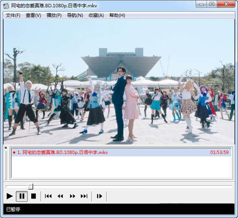The width and height of the screenshot is (238, 218).
Task: Open the 查看(V) menu
Action: click(33, 15)
